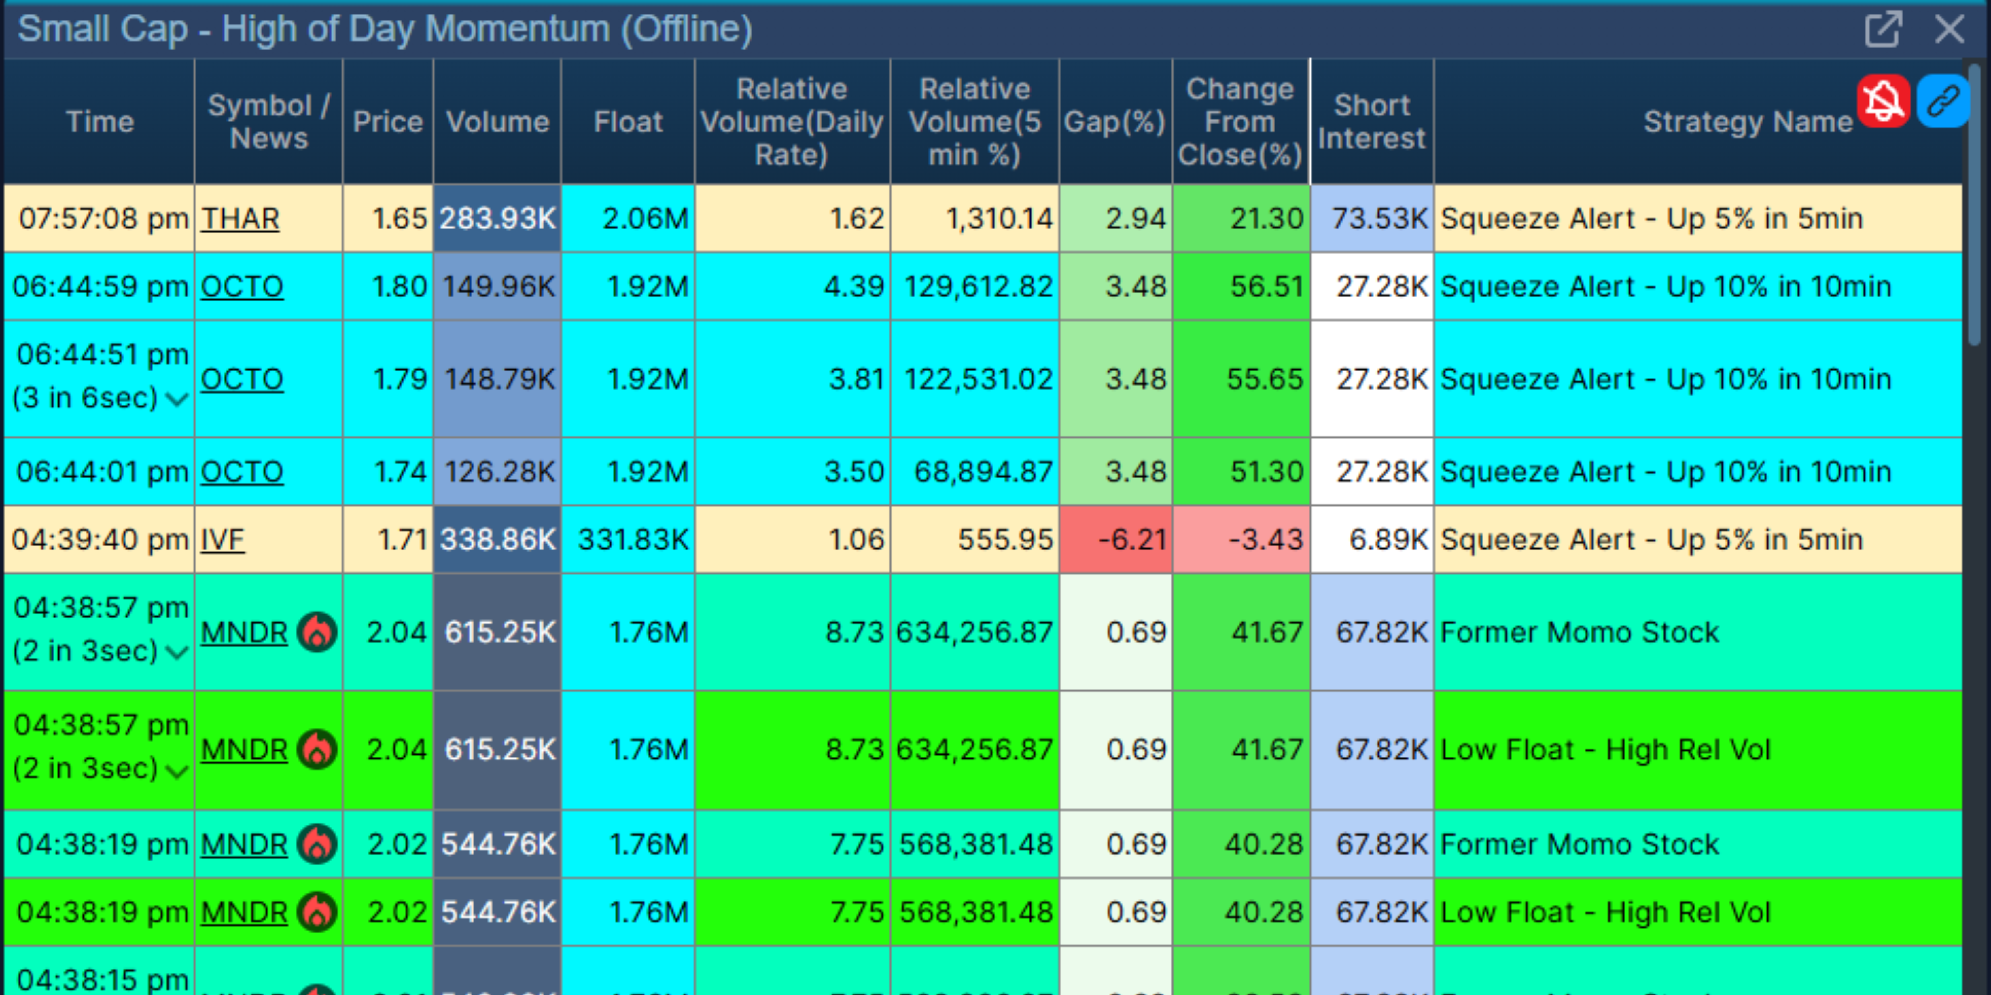
Task: Click the IVF change value -3.43
Action: pyautogui.click(x=1241, y=540)
